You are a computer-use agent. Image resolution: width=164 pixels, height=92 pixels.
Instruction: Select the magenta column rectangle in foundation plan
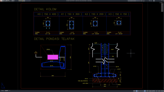53,57
